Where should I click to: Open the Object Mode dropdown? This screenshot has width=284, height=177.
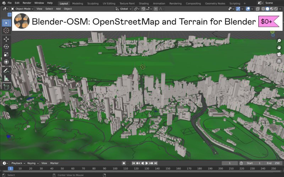22,8
